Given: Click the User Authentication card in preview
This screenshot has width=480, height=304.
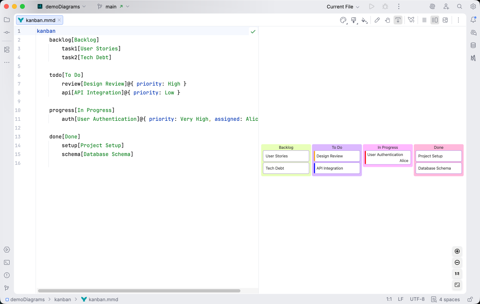Looking at the screenshot, I should tap(388, 158).
